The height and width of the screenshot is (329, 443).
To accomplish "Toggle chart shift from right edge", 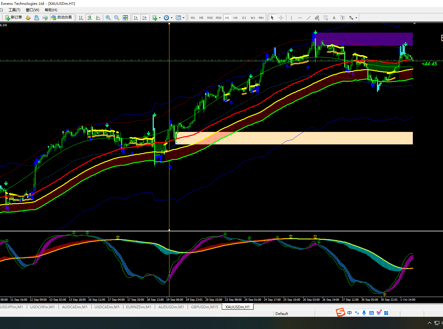I will click(144, 18).
